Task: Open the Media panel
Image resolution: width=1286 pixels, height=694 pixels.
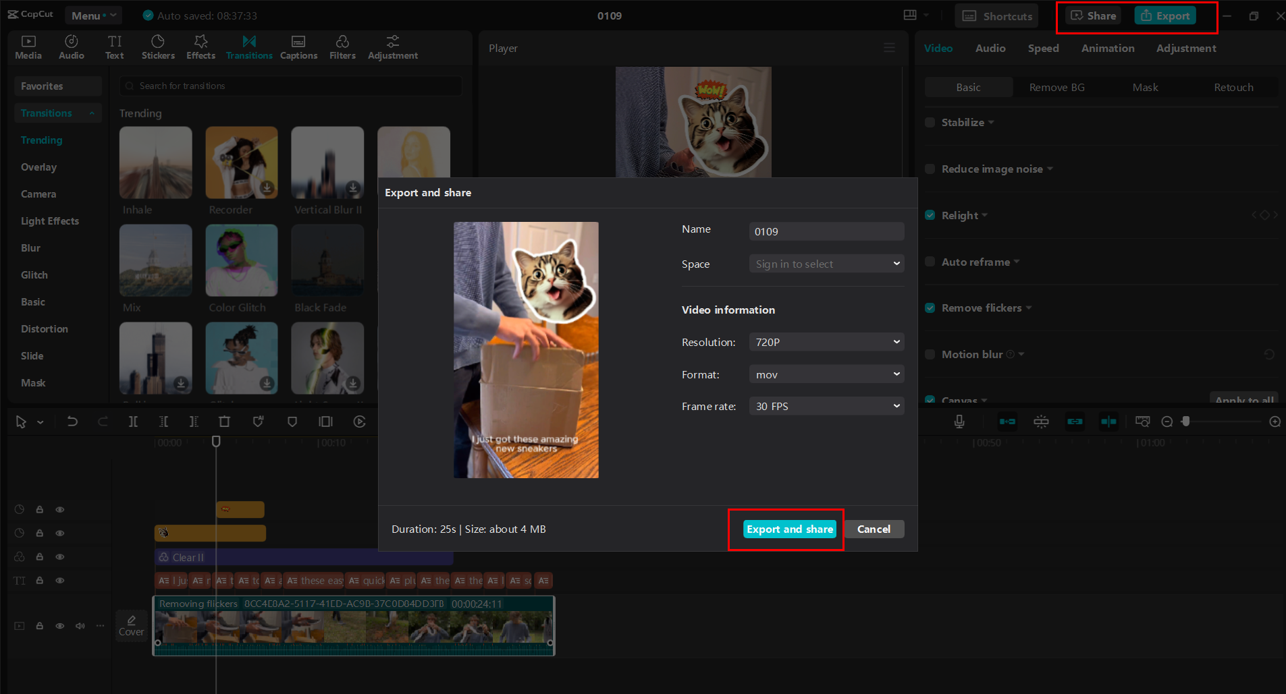Action: point(28,47)
